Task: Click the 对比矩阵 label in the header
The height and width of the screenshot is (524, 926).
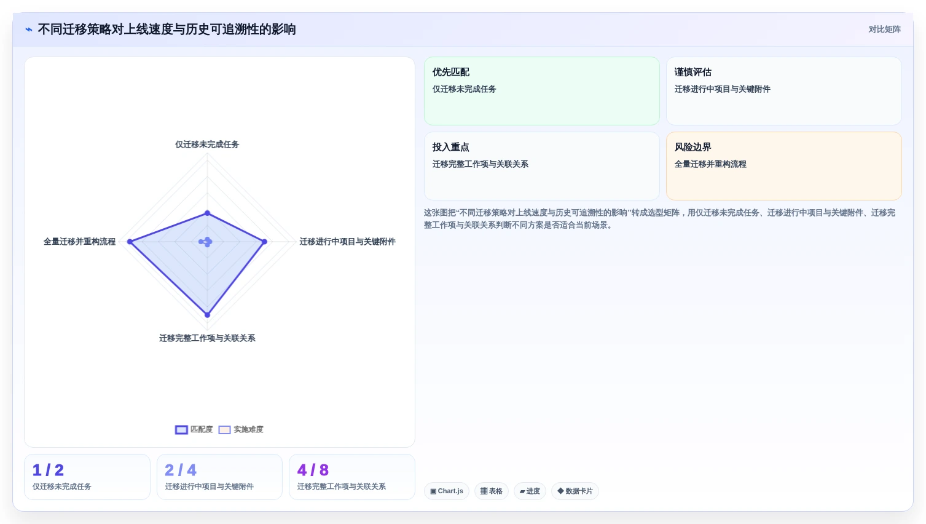Action: (x=884, y=30)
